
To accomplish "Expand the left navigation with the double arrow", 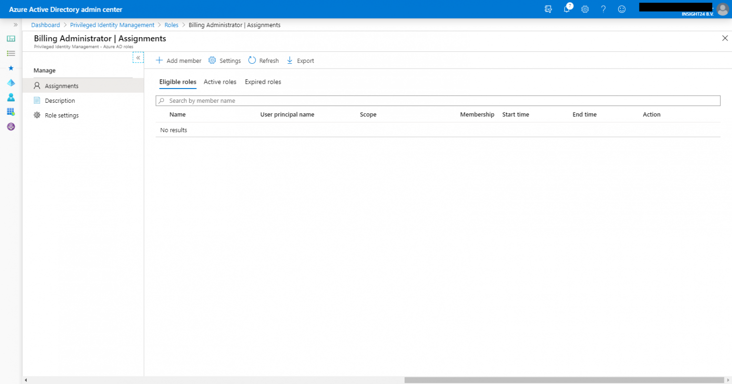I will point(16,25).
